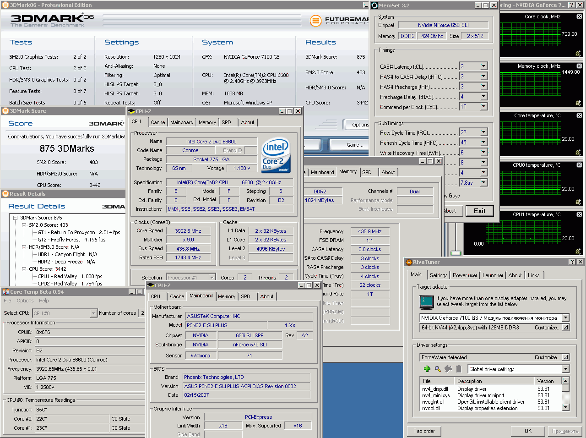Open the Select CPU dropdown in Core Temp

pos(93,313)
